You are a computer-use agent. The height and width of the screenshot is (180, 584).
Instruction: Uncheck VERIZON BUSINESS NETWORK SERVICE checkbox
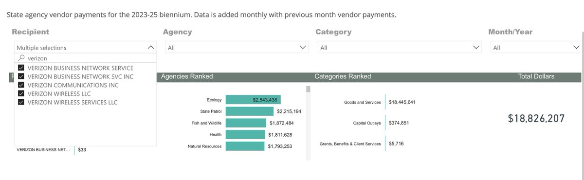point(21,68)
